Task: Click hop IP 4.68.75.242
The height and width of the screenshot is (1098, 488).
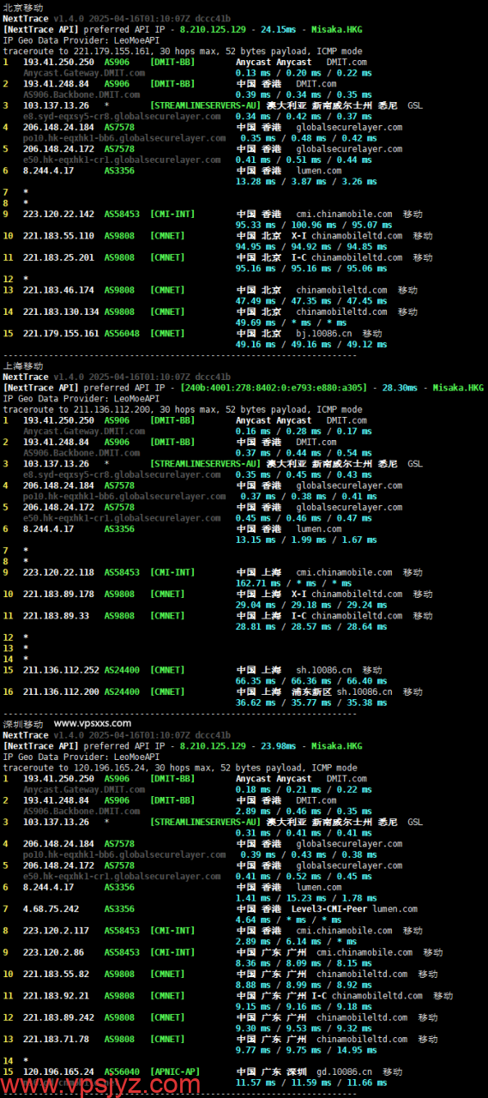Action: 51,908
